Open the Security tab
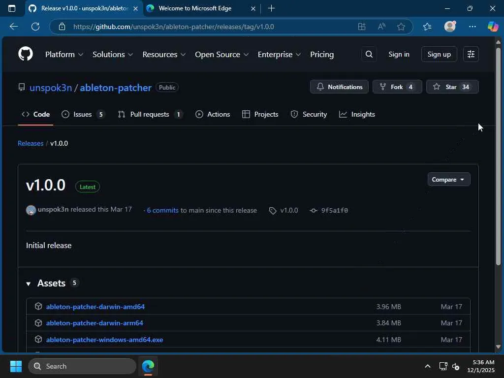The image size is (504, 378). (309, 114)
